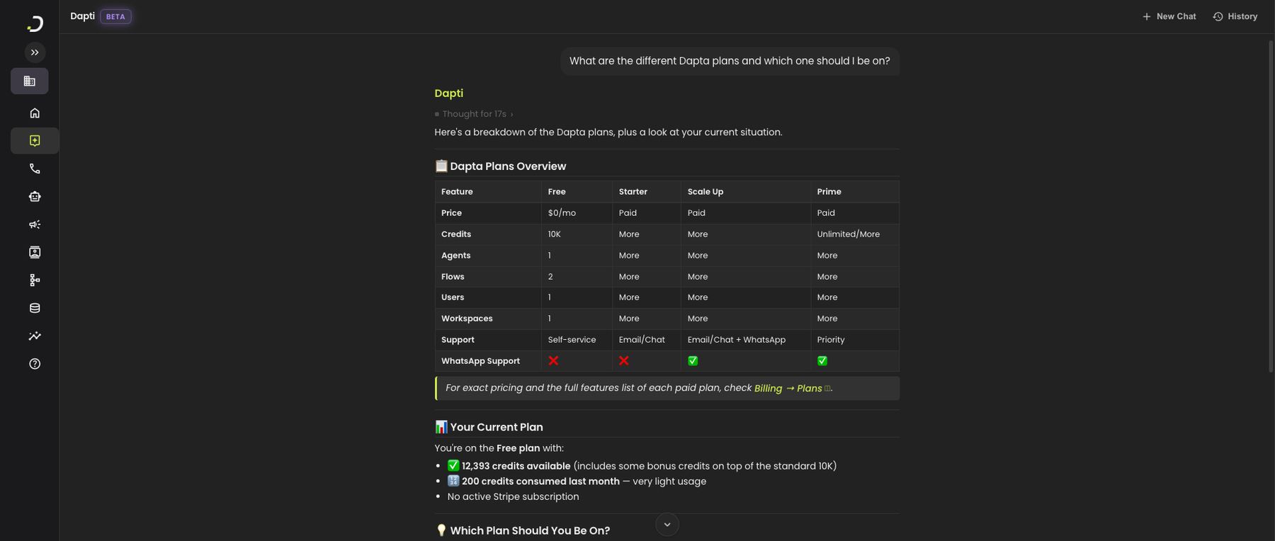This screenshot has width=1275, height=541.
Task: Start a New Chat
Action: [x=1169, y=16]
